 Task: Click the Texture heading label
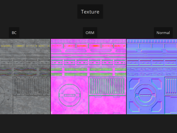click(x=90, y=12)
